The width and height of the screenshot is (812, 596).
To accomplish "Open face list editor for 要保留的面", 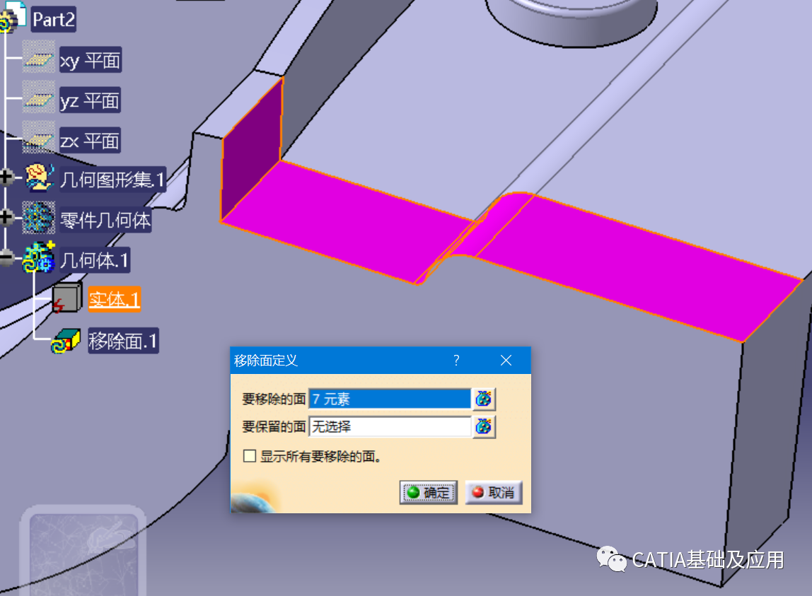I will click(x=484, y=426).
